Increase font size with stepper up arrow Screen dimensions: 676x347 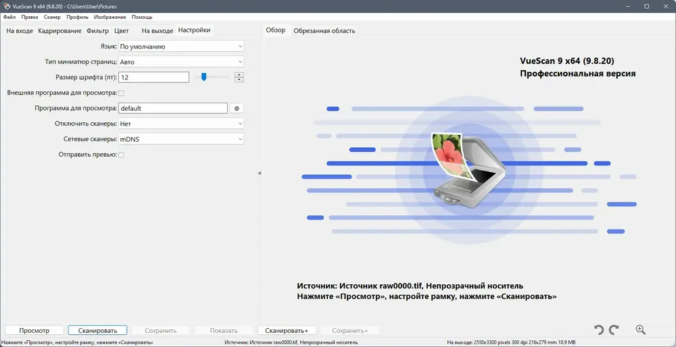click(x=239, y=75)
